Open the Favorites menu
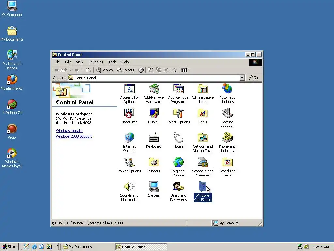The width and height of the screenshot is (334, 251). pyautogui.click(x=96, y=62)
